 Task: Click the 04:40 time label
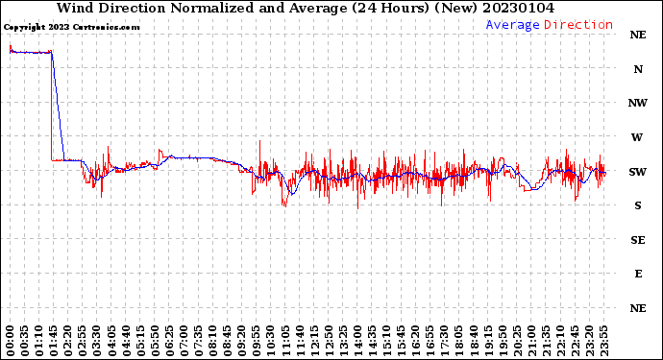126,341
